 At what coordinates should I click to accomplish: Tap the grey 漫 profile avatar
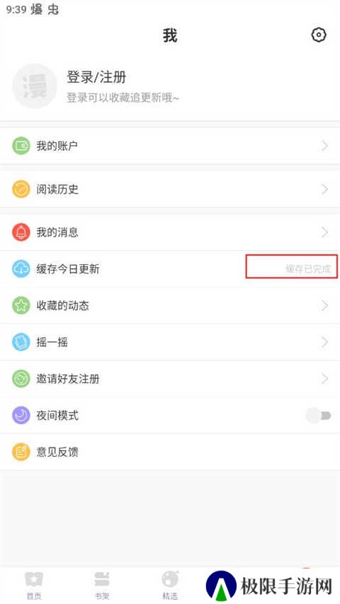pyautogui.click(x=35, y=86)
